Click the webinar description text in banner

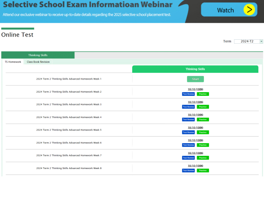coord(87,15)
